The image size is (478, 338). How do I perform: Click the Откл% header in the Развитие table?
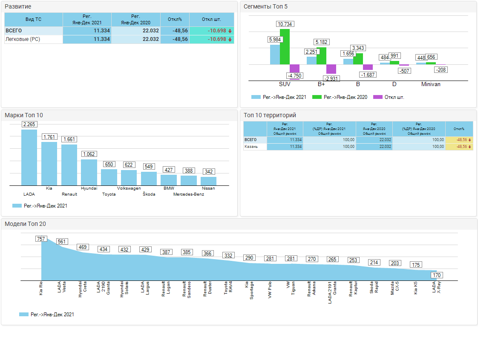(175, 19)
